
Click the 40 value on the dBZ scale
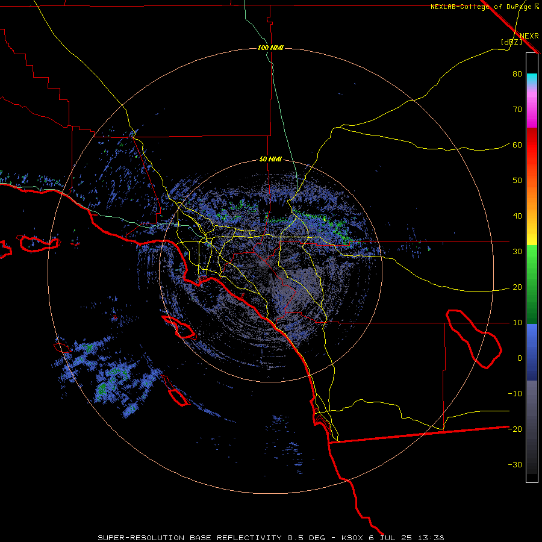[517, 216]
